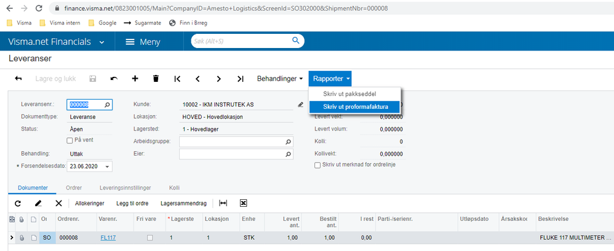Open the Finn i Brreg bookmark

pos(188,23)
